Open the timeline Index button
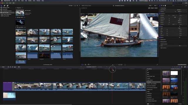This screenshot has width=188, height=105. tap(3, 67)
